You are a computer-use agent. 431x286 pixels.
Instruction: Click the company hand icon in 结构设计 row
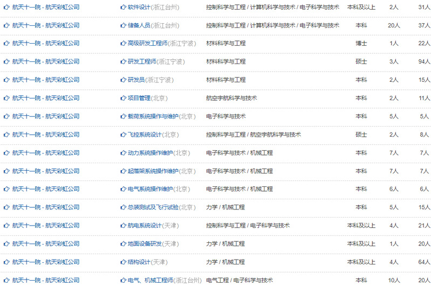click(6, 262)
